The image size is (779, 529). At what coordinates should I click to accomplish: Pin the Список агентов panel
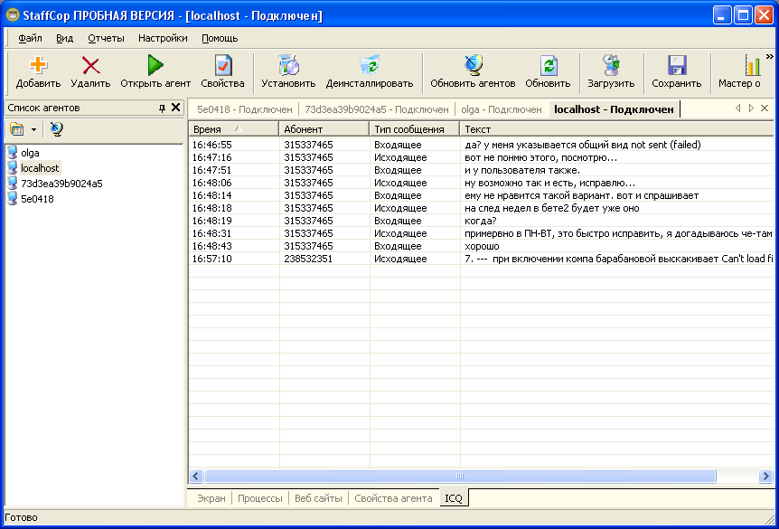(x=162, y=108)
